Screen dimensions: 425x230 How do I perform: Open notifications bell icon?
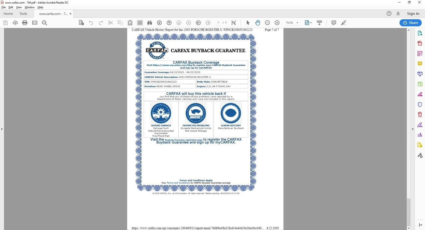[x=398, y=14]
